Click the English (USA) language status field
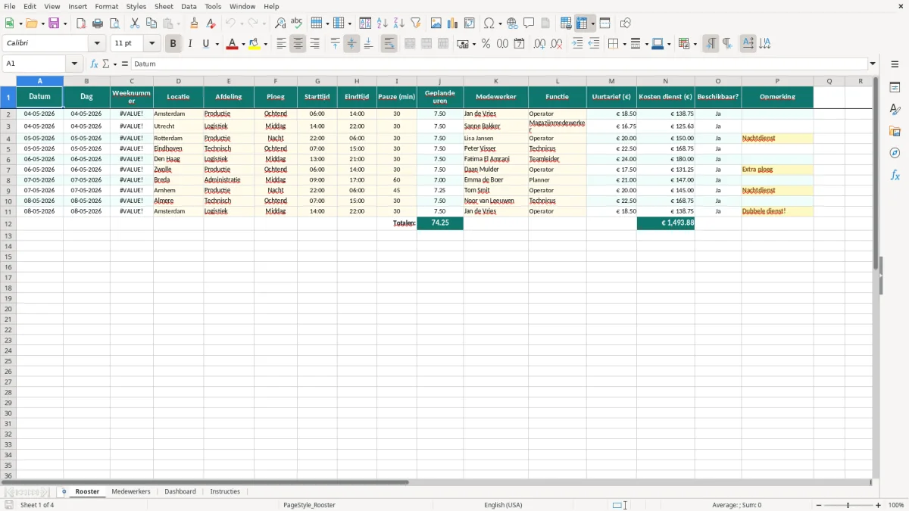The height and width of the screenshot is (511, 909). point(503,505)
